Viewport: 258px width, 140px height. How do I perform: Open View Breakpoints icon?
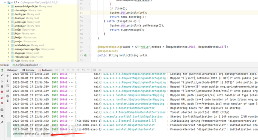[x=2, y=98]
